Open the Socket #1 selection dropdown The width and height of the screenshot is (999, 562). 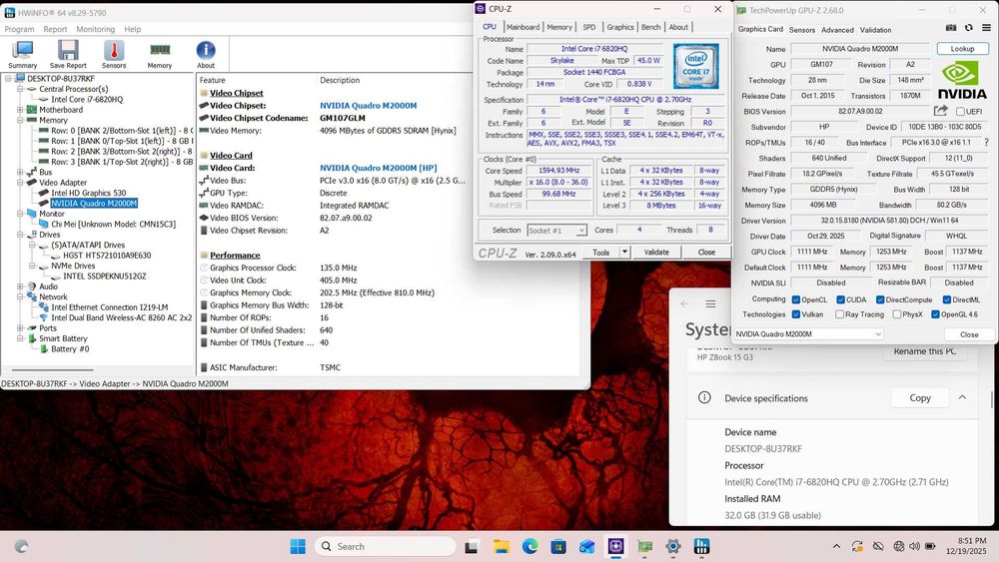pyautogui.click(x=556, y=231)
